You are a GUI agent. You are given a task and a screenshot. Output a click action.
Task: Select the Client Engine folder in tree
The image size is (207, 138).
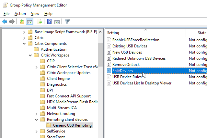point(58,79)
